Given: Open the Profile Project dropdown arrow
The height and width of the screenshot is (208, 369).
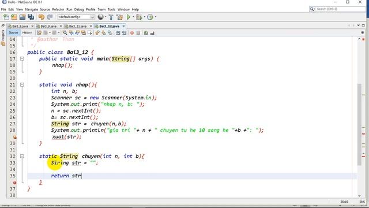Looking at the screenshot, I should pos(156,17).
